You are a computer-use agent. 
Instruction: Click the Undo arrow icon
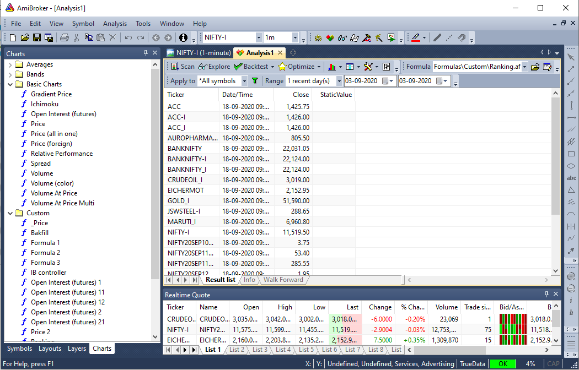click(x=128, y=37)
